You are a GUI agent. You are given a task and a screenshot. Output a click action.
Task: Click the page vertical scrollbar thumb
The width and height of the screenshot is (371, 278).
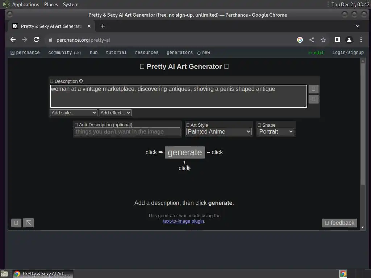tap(363, 124)
